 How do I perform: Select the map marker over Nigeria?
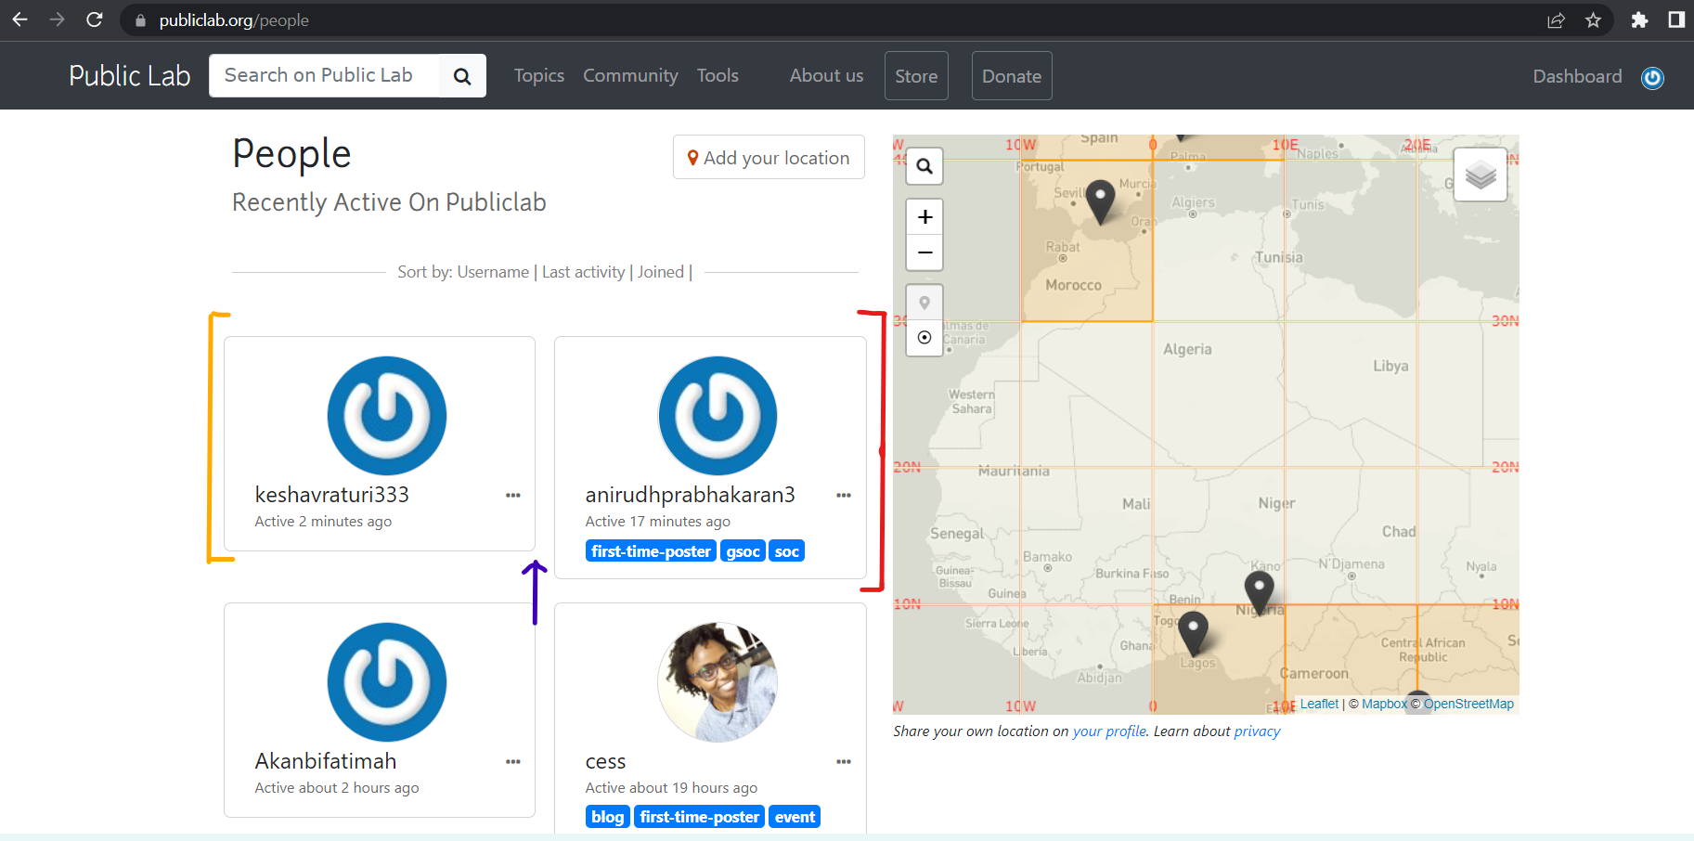point(1259,593)
